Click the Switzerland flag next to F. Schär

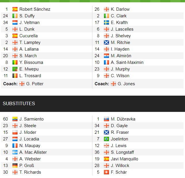(x=106, y=172)
